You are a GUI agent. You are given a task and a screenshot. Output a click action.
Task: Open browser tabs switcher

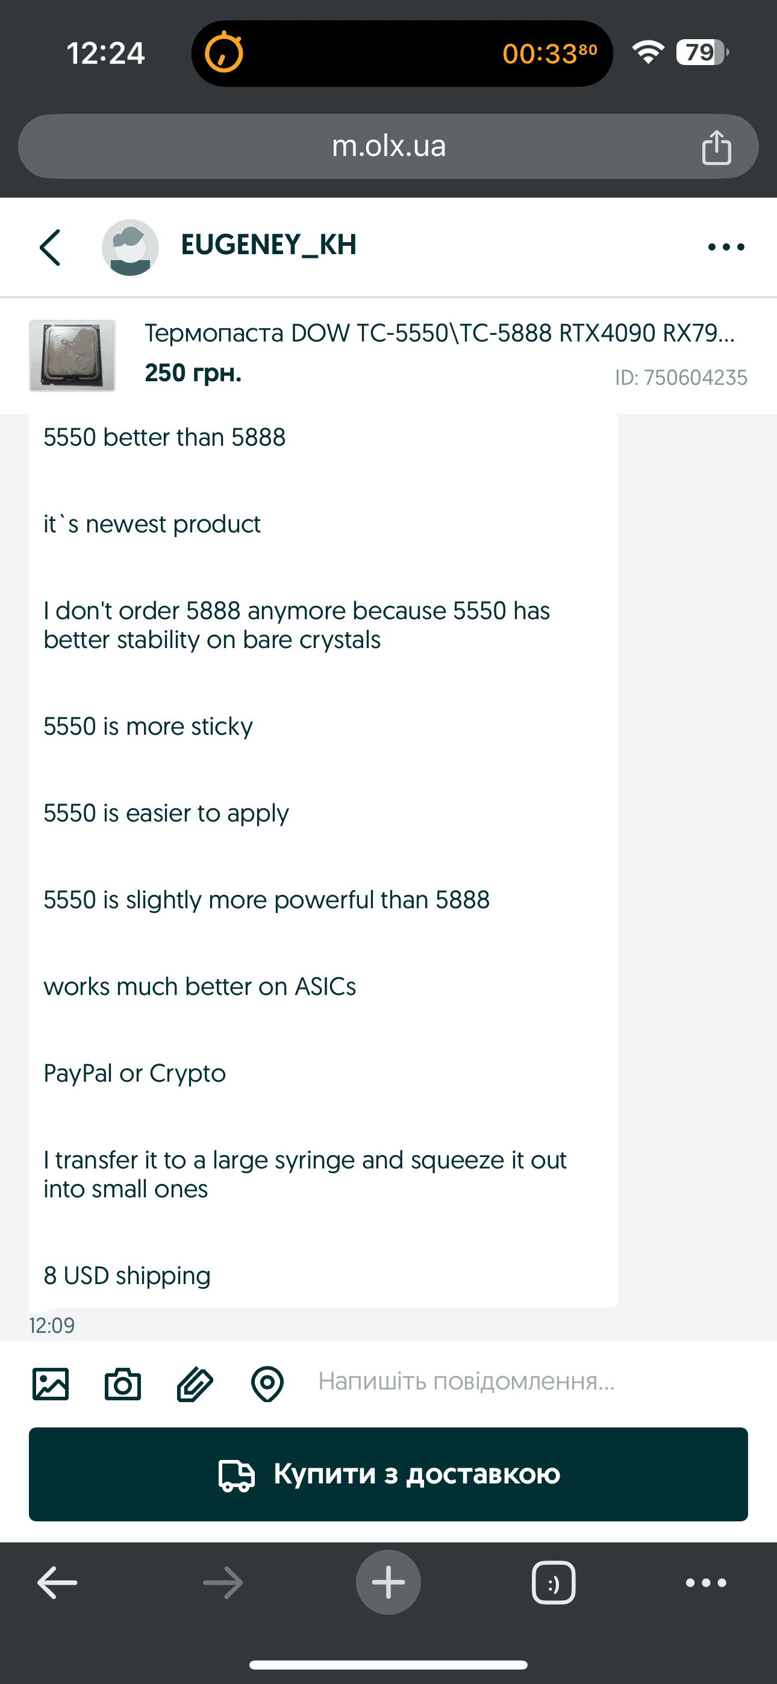(554, 1583)
